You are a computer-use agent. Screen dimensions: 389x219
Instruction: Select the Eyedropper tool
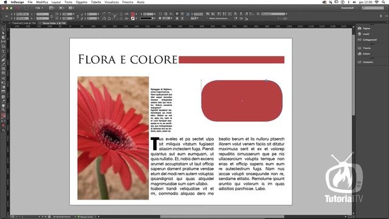tap(3, 102)
